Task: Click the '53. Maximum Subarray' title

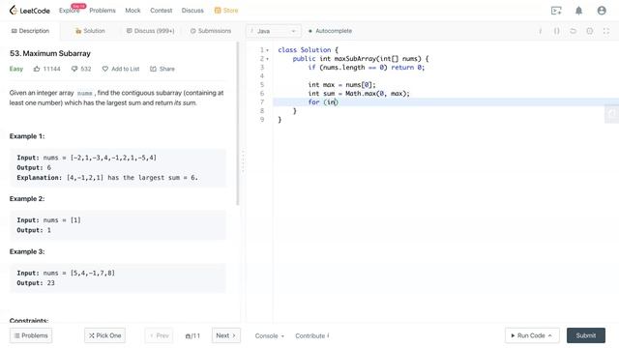Action: click(x=50, y=53)
